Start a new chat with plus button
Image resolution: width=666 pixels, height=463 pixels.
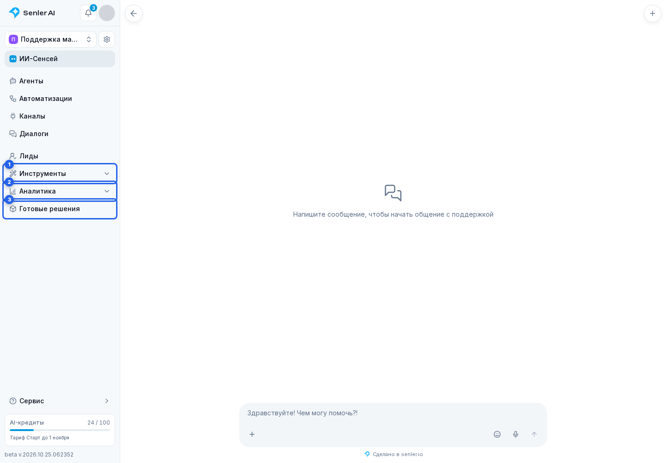653,13
